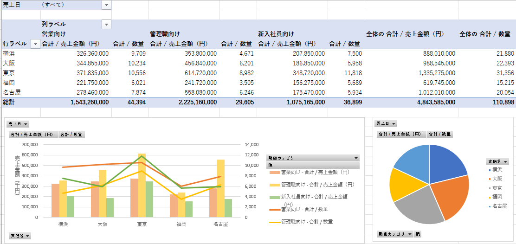Open the 売上日 report filter dropdown arrow
The width and height of the screenshot is (516, 244).
pos(107,5)
